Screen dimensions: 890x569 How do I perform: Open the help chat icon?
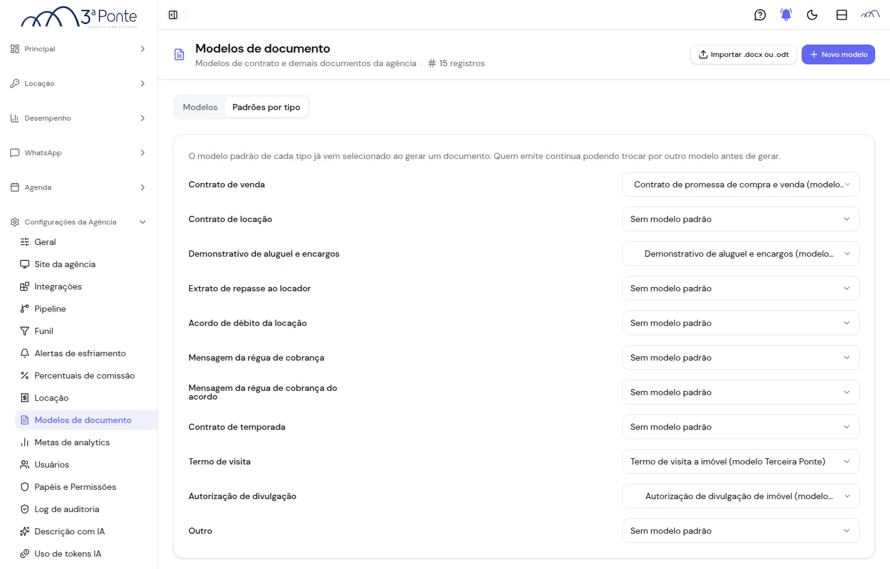point(760,15)
